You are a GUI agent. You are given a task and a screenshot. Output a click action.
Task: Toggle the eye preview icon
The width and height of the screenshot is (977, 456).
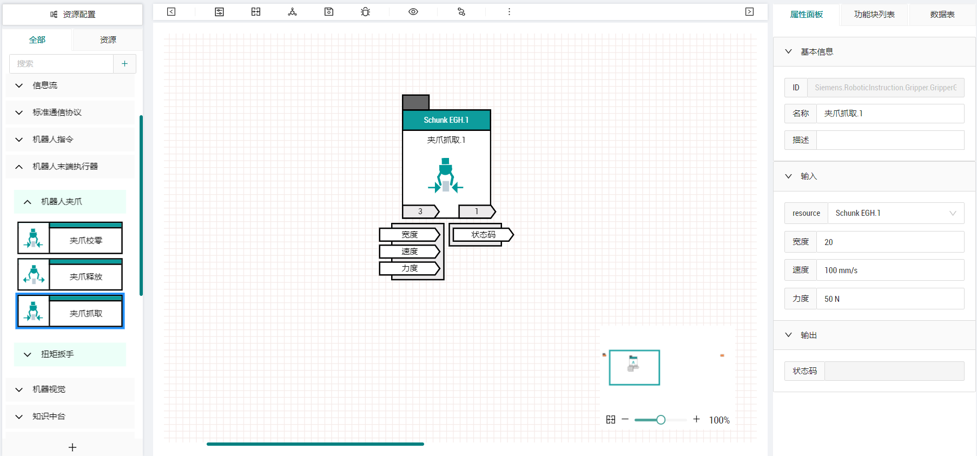(413, 12)
